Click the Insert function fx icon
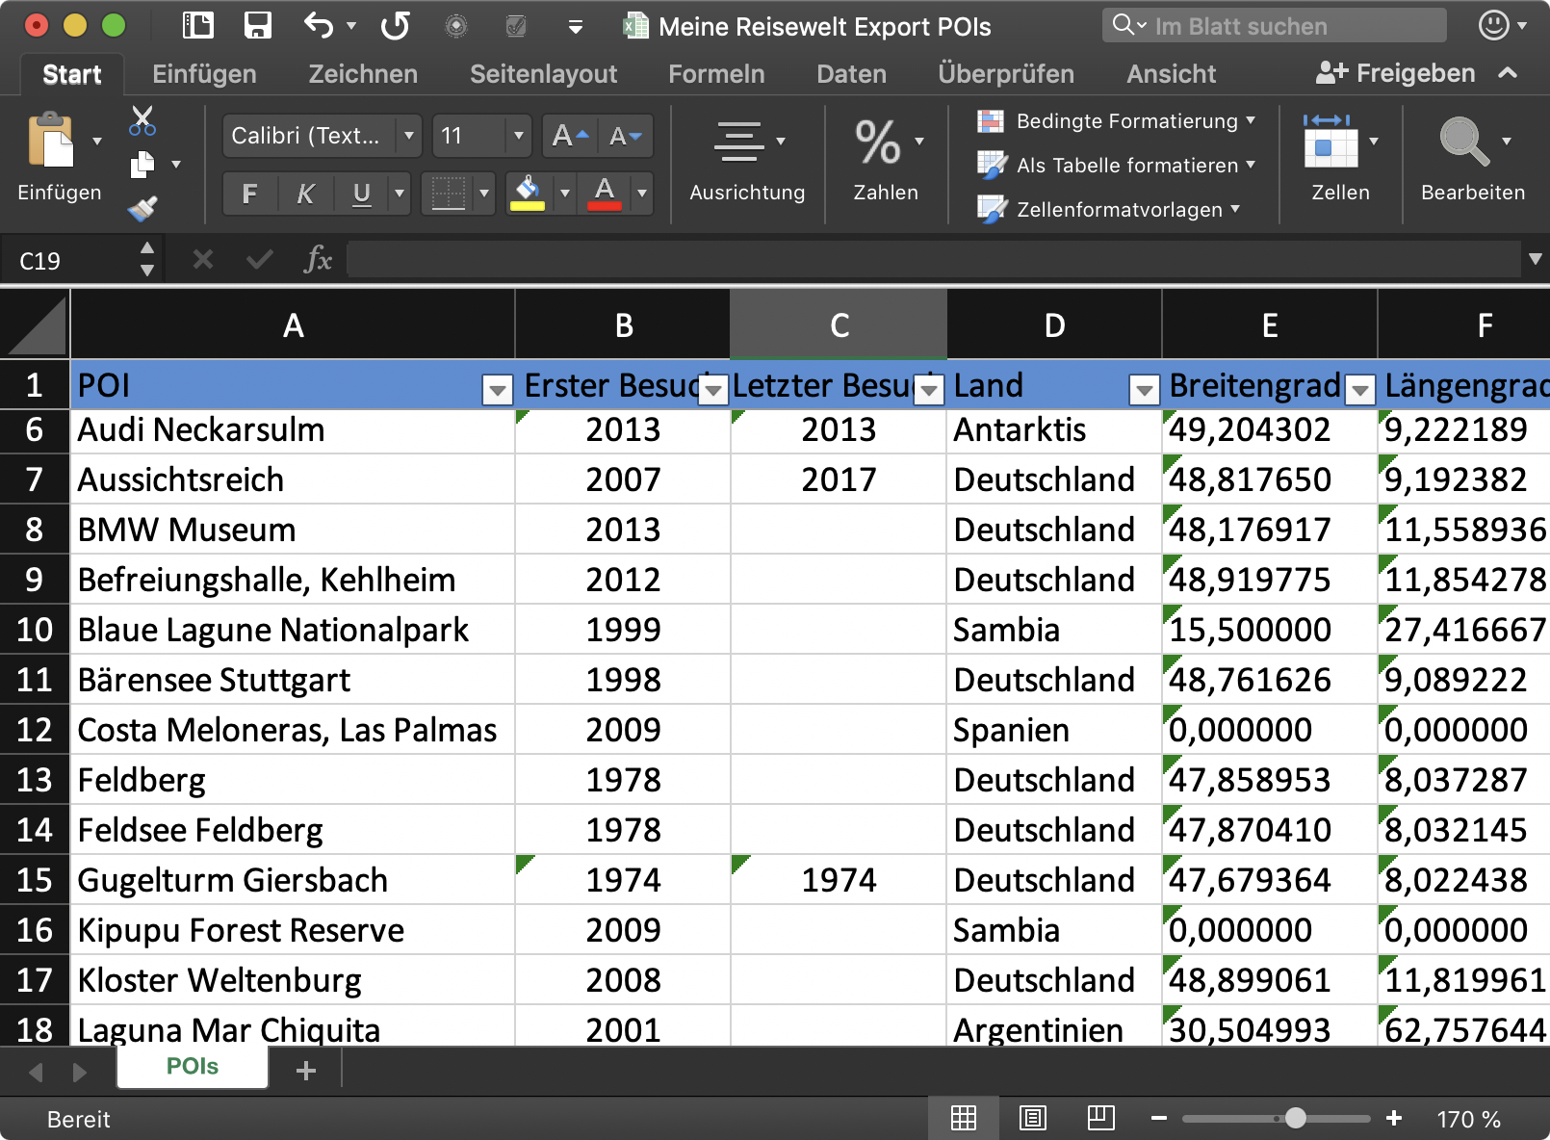The height and width of the screenshot is (1140, 1550). (x=318, y=259)
